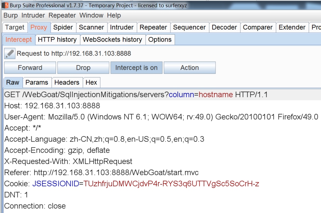Click the GET /WebGoat/SqlInjectionMitigations/servers request path
The height and width of the screenshot is (213, 321).
[86, 95]
